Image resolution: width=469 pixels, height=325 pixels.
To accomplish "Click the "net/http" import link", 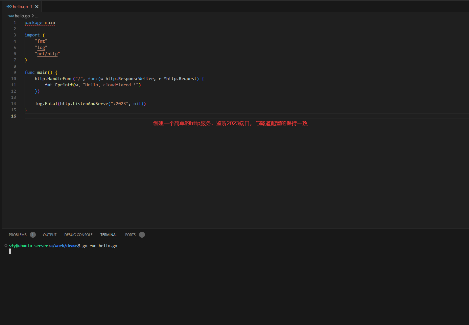I will pyautogui.click(x=47, y=54).
